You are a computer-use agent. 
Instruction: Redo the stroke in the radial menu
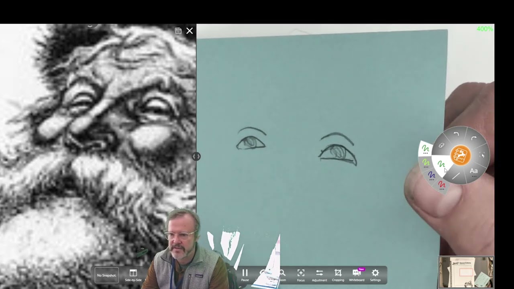click(474, 138)
